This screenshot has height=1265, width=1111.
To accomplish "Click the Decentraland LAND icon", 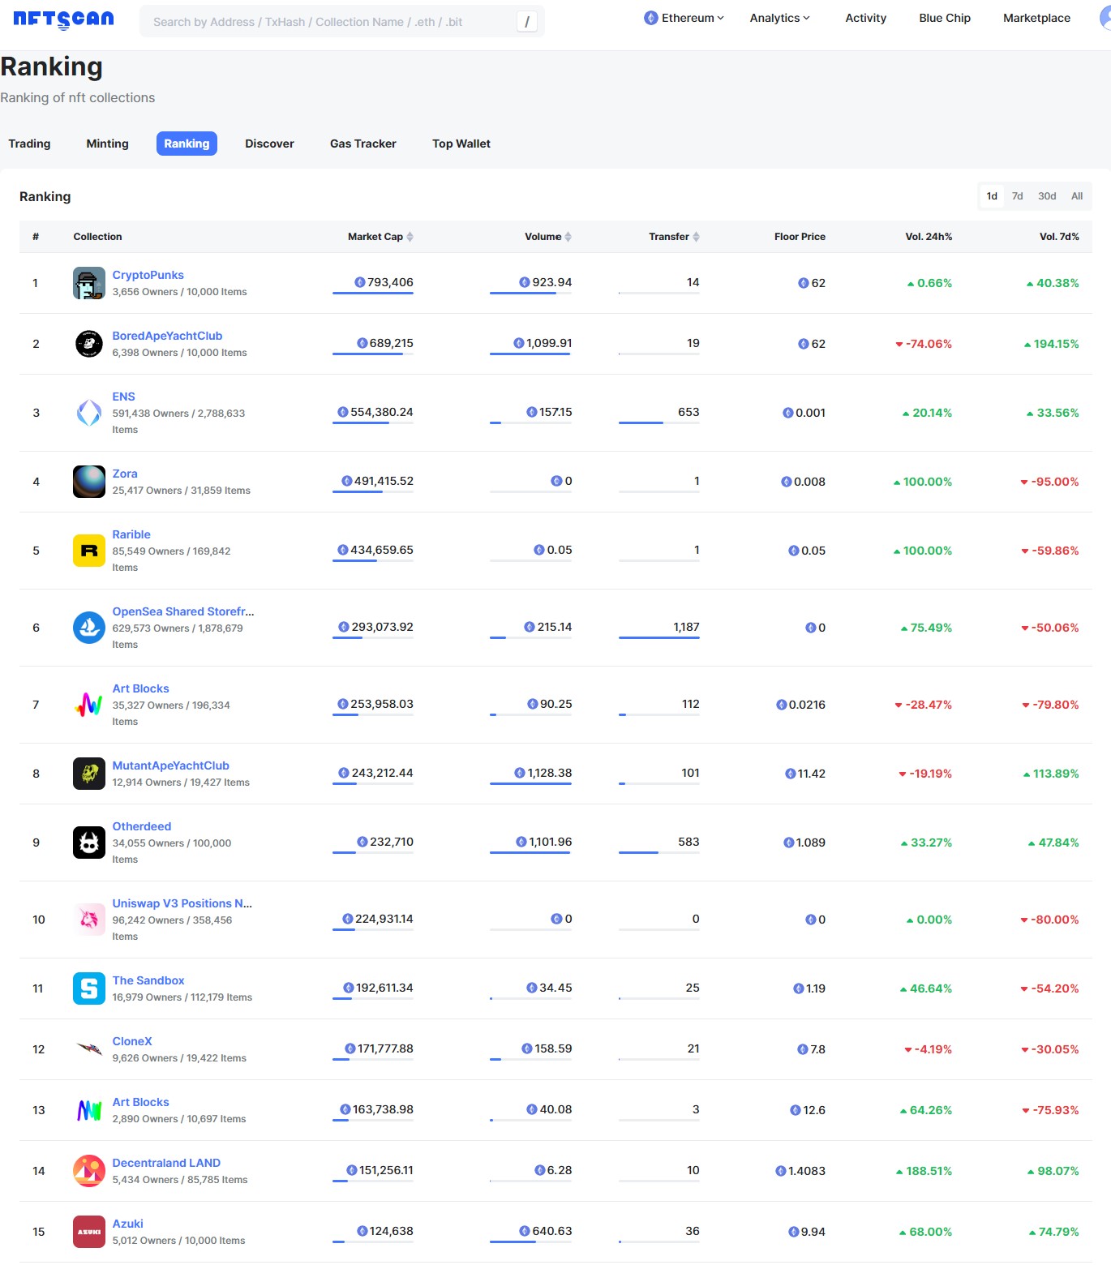I will coord(88,1171).
